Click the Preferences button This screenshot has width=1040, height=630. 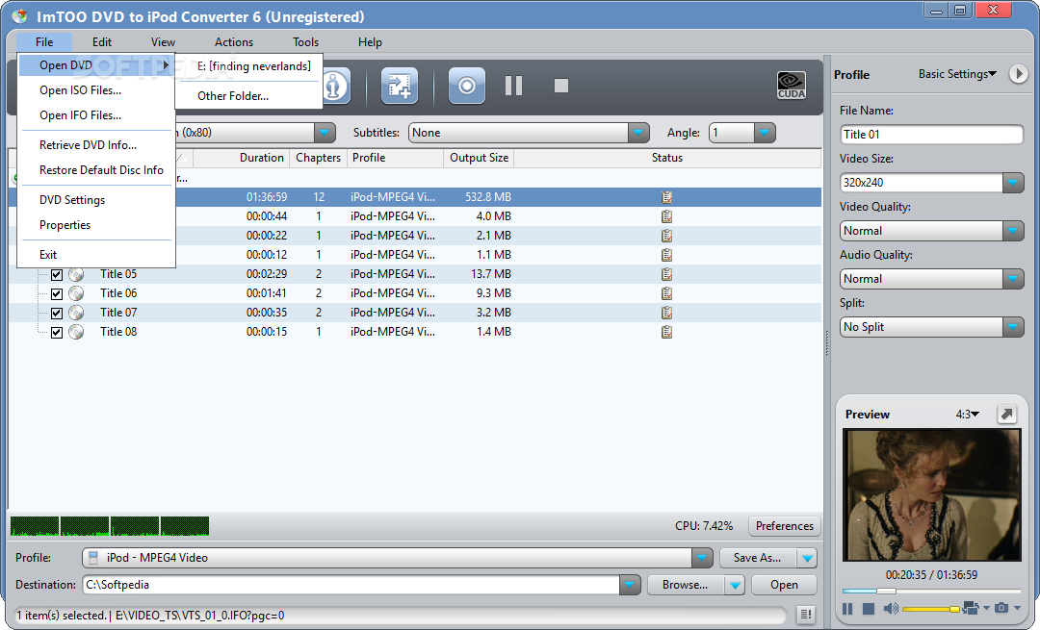tap(785, 526)
